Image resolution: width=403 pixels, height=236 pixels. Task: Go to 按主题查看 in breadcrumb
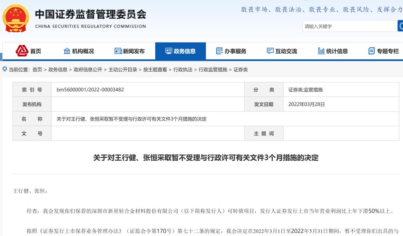[155, 70]
